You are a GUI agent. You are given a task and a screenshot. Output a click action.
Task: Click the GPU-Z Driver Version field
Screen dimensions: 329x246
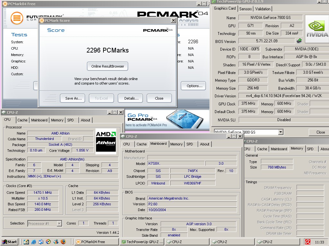point(284,96)
